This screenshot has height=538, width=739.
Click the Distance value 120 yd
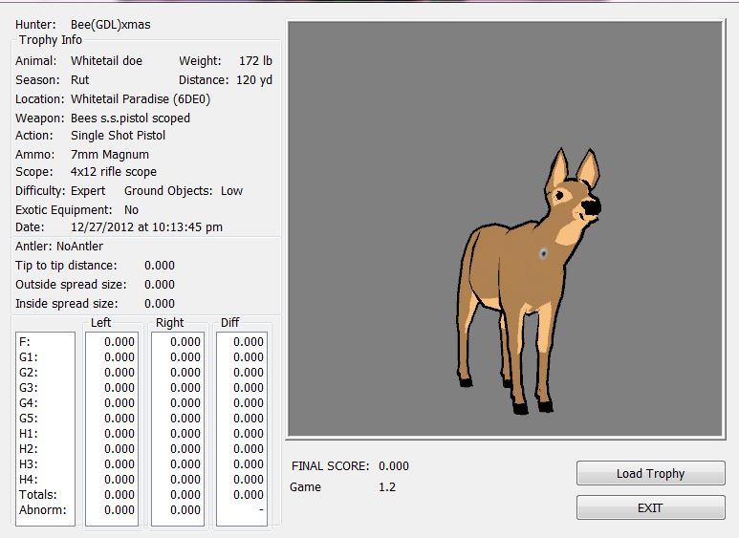click(x=253, y=80)
